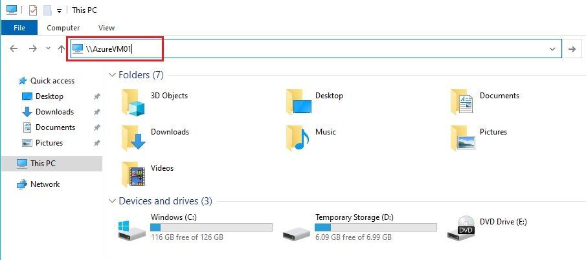Open the File menu
The height and width of the screenshot is (260, 586).
click(19, 28)
